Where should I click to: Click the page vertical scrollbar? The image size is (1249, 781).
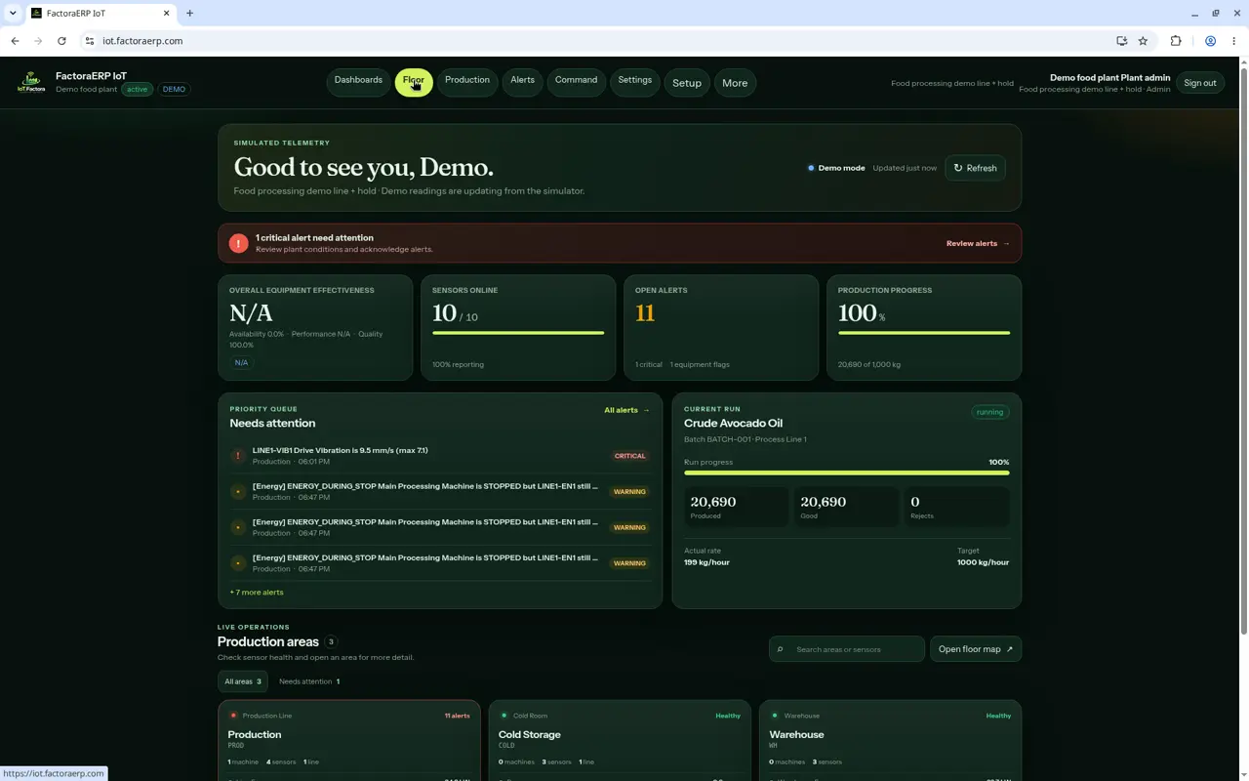1242,351
